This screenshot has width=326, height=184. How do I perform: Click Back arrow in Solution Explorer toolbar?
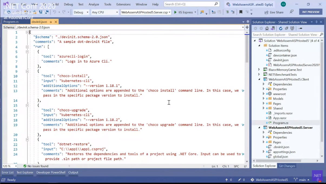coord(255,28)
